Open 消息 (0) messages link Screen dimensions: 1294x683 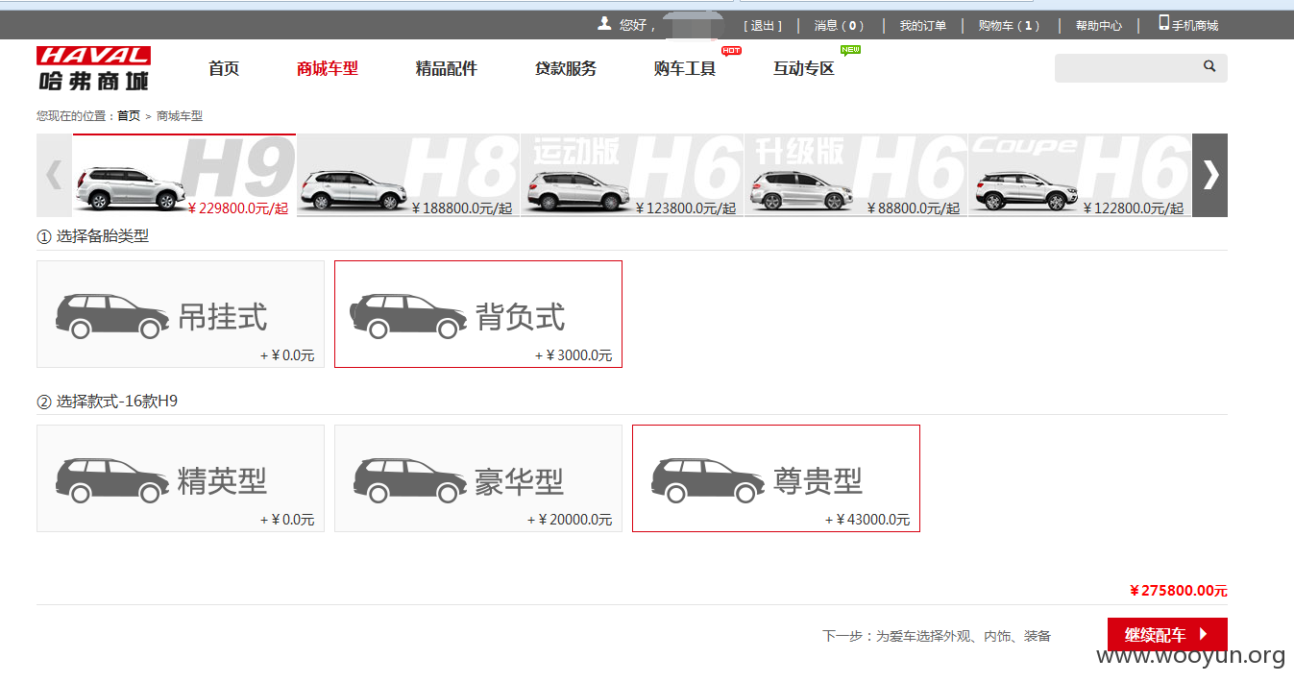pos(840,26)
